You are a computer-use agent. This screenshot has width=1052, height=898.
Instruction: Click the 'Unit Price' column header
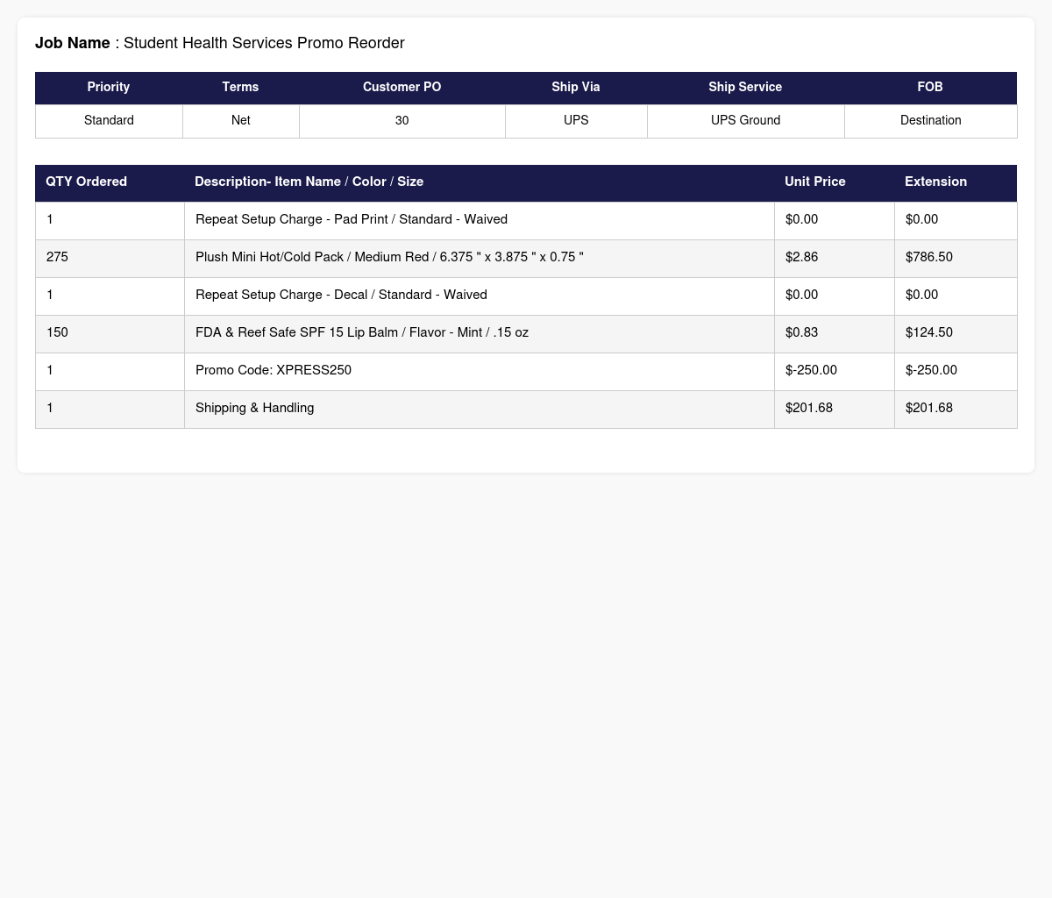(x=835, y=182)
